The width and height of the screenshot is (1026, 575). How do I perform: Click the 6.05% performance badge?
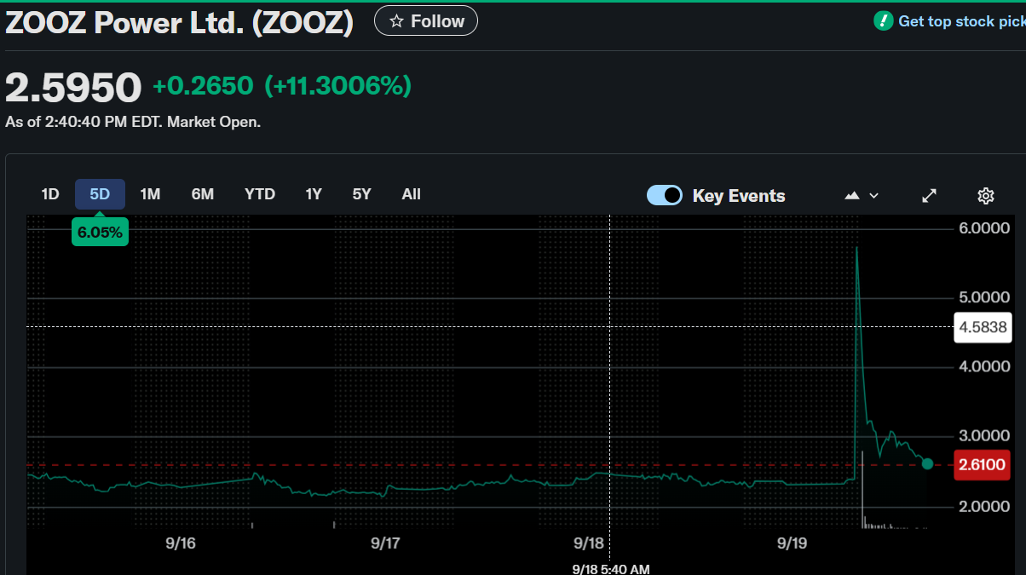(100, 232)
